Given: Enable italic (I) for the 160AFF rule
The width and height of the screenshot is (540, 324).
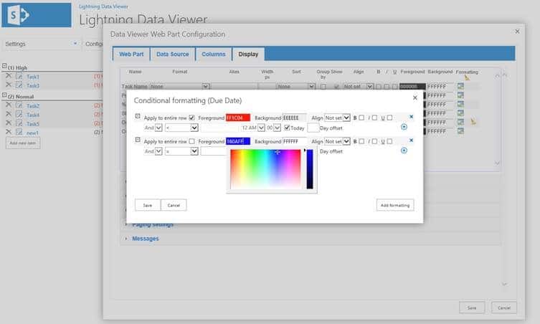Looking at the screenshot, I should click(x=374, y=141).
